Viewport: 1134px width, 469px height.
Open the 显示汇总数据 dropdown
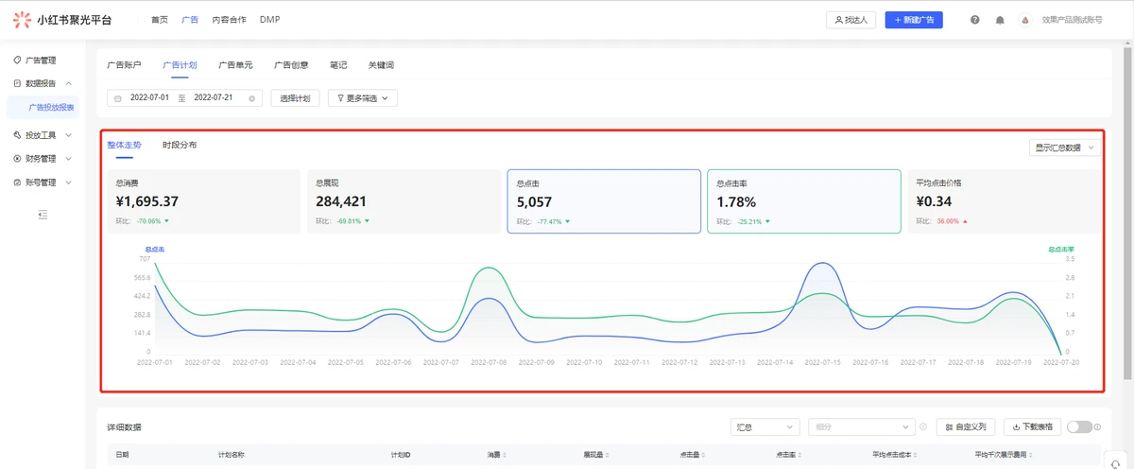click(x=1065, y=148)
